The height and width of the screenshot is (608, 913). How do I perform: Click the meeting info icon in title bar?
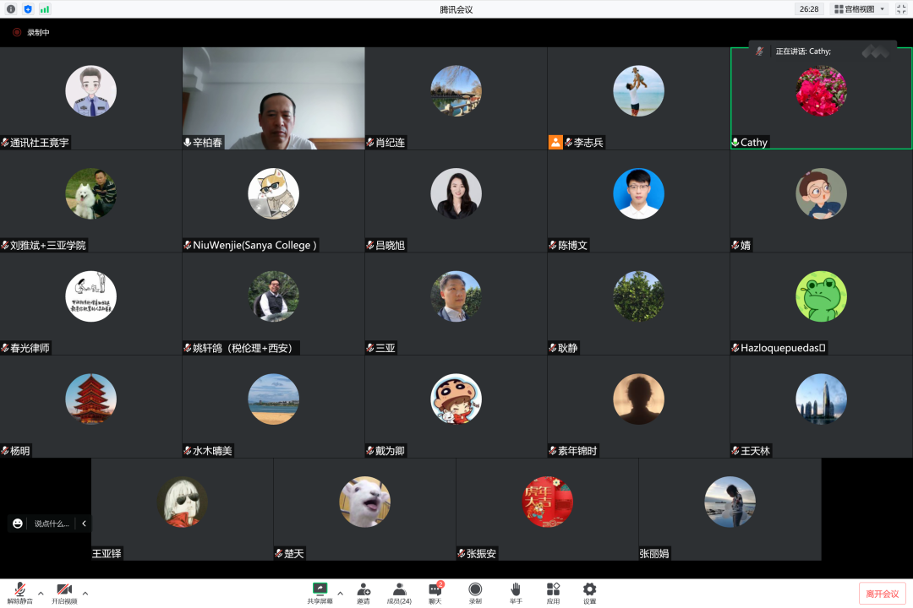(x=11, y=8)
